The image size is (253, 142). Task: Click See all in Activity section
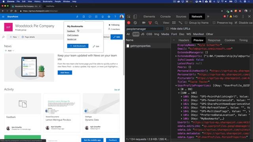pyautogui.click(x=117, y=90)
